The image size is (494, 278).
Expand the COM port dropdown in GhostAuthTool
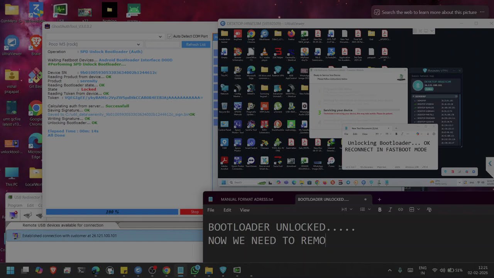[x=160, y=36]
